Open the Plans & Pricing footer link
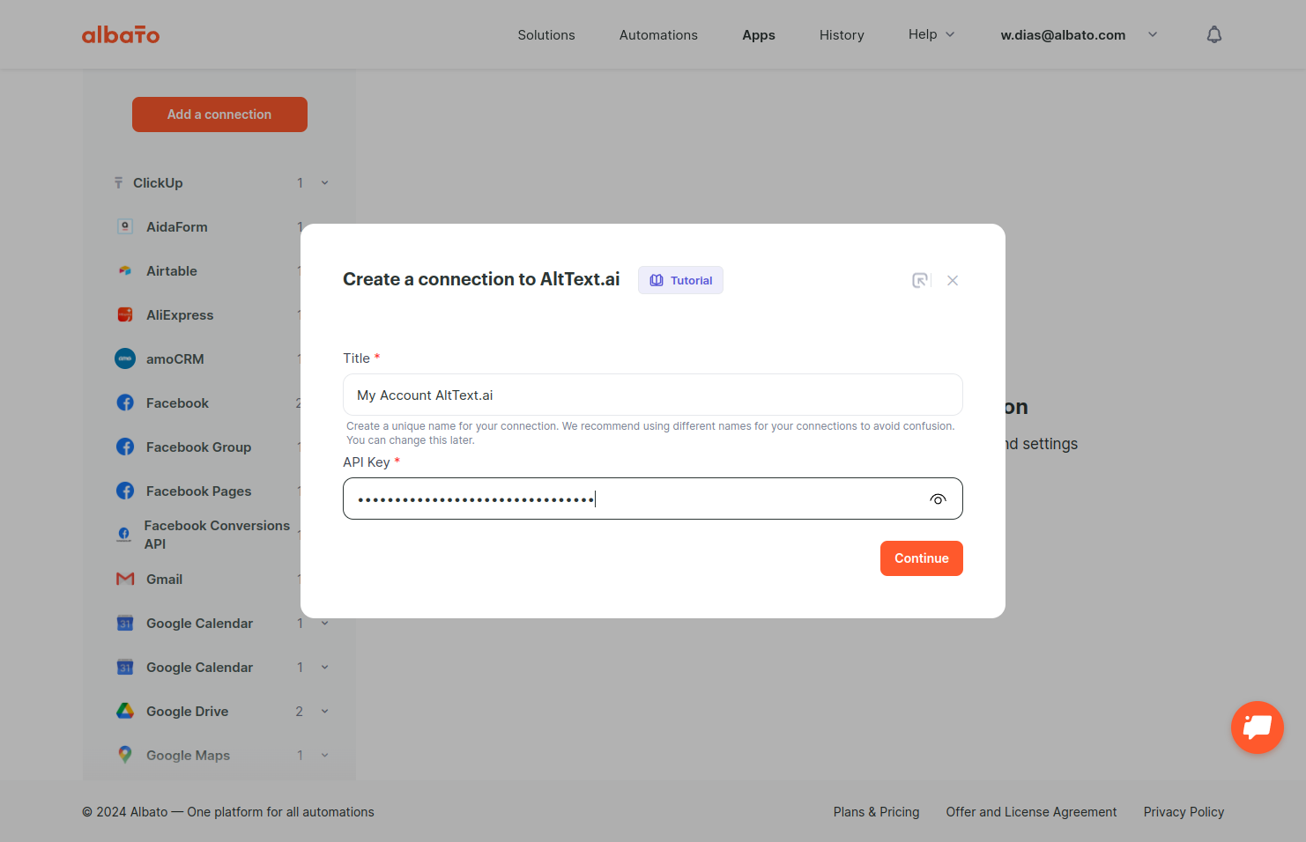The image size is (1306, 842). 876,812
